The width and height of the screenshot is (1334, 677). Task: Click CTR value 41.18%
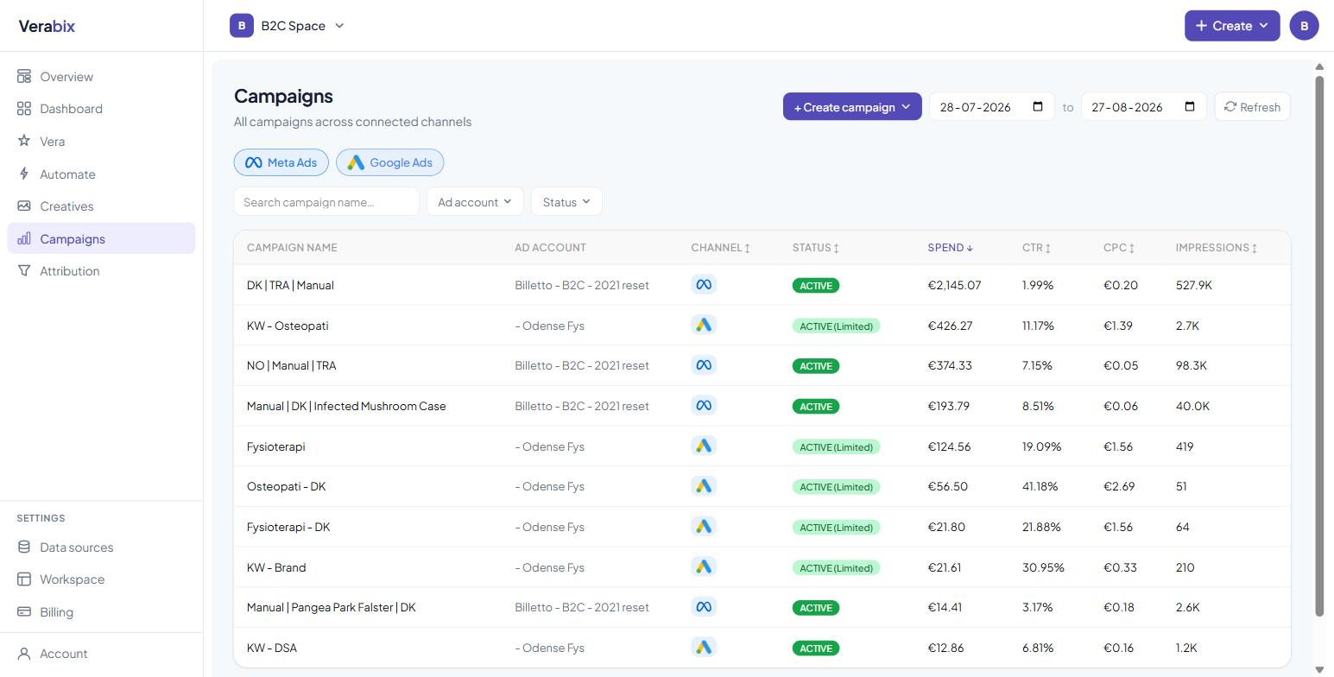coord(1040,486)
